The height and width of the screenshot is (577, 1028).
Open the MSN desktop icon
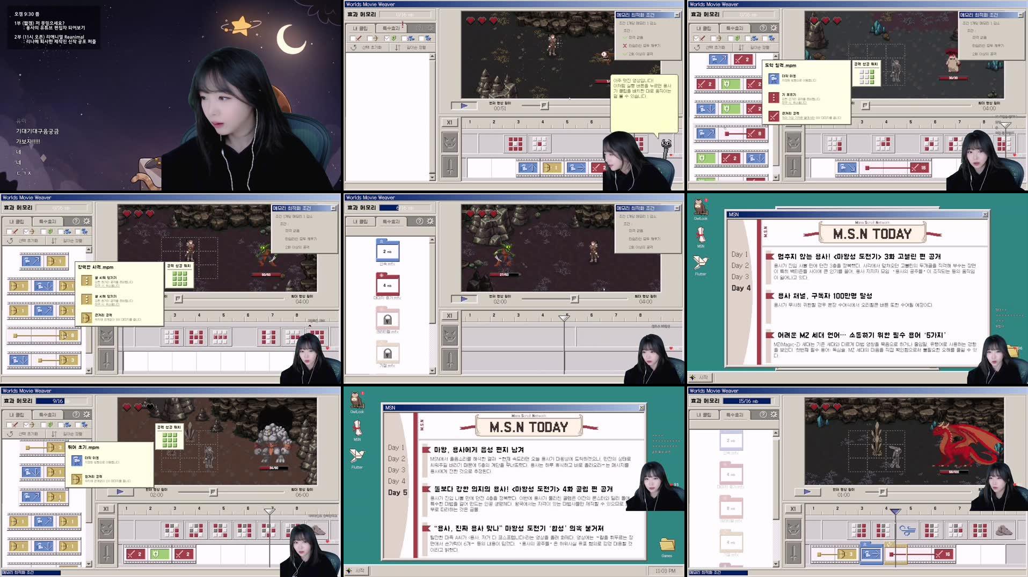coord(357,430)
